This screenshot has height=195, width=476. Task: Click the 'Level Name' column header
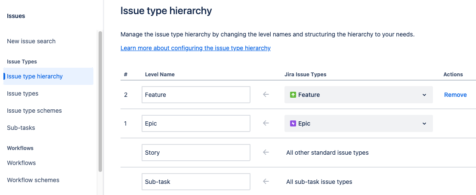click(x=160, y=75)
